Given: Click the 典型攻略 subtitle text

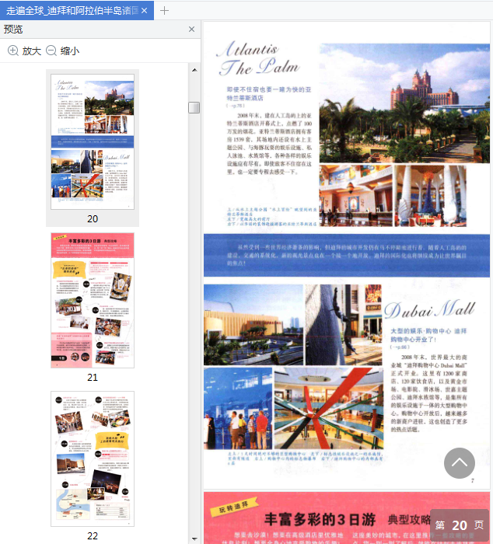Looking at the screenshot, I should pyautogui.click(x=410, y=520).
